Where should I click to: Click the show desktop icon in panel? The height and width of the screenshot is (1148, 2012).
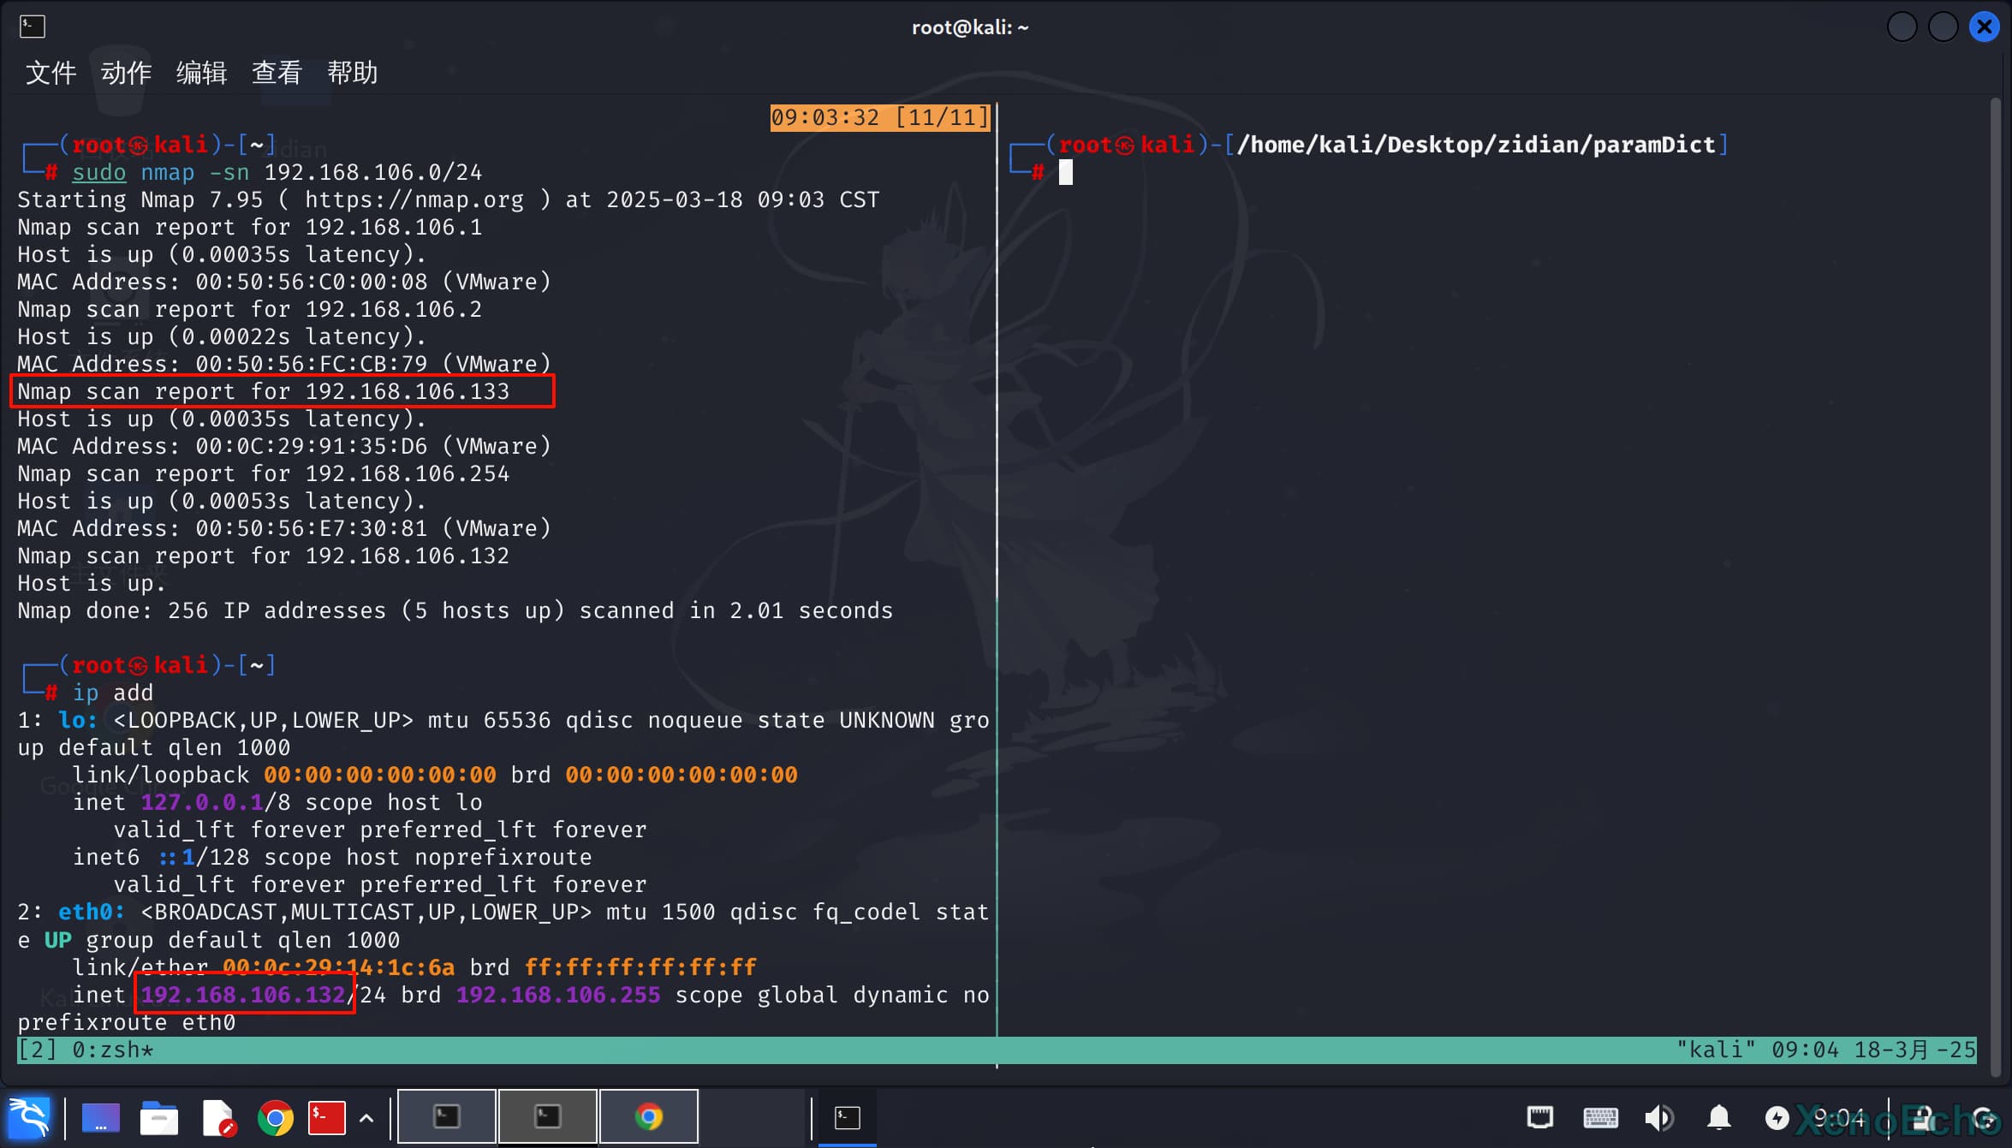[x=100, y=1117]
